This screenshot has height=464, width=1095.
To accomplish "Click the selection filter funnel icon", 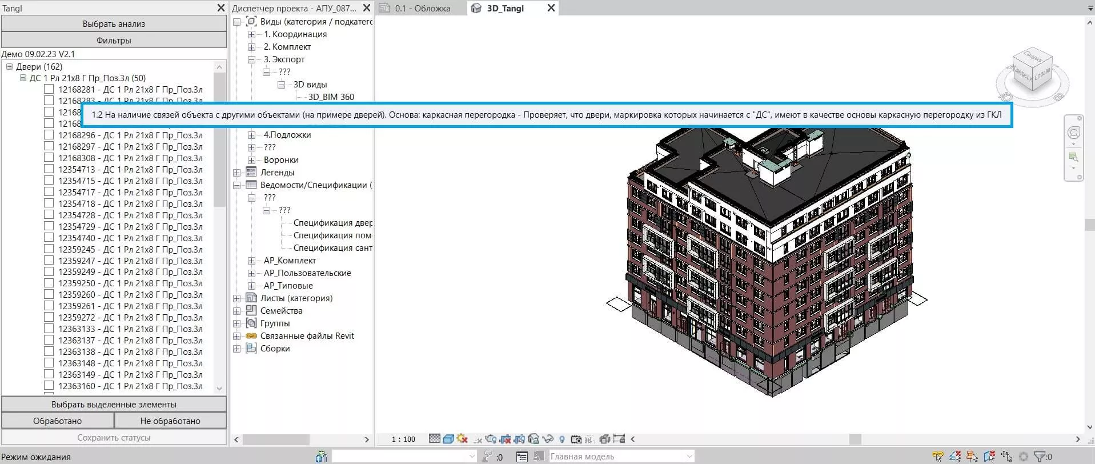I will pyautogui.click(x=1040, y=457).
